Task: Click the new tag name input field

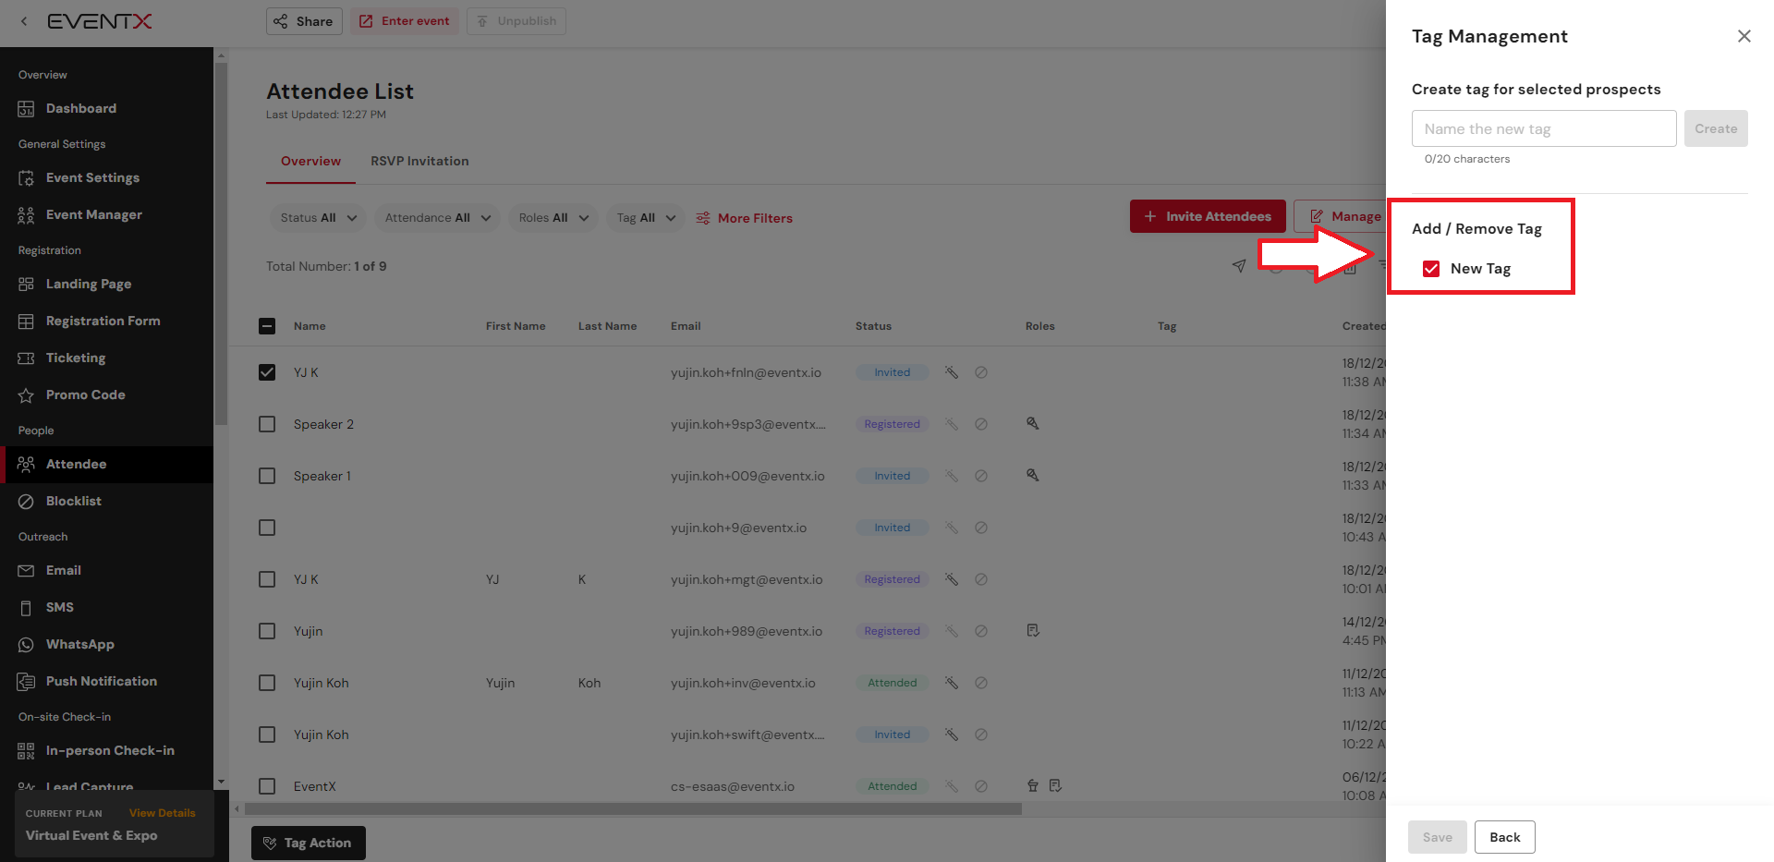Action: tap(1543, 128)
